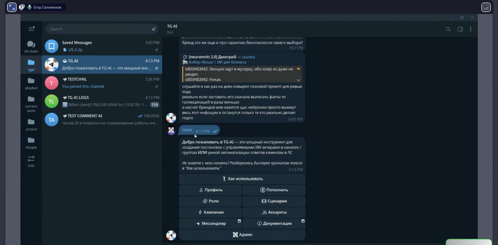Screen dimensions: 498x245
Task: Click the sender avatar beside the 4:03 PM message
Action: tap(171, 118)
